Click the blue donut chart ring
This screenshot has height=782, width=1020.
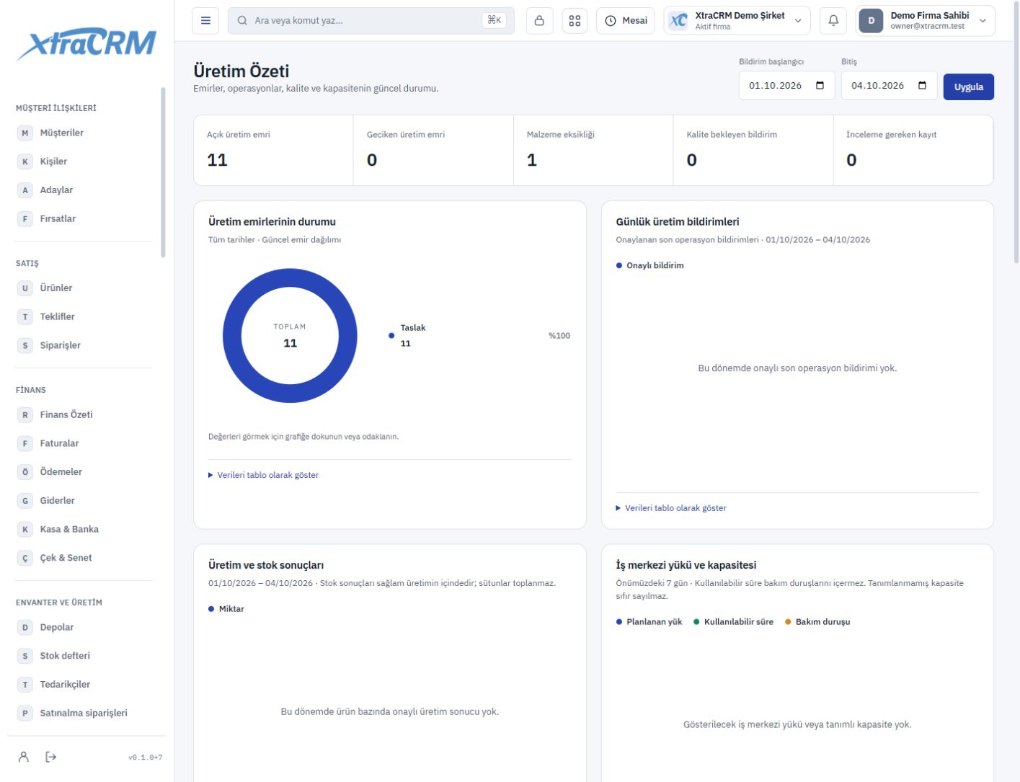231,336
